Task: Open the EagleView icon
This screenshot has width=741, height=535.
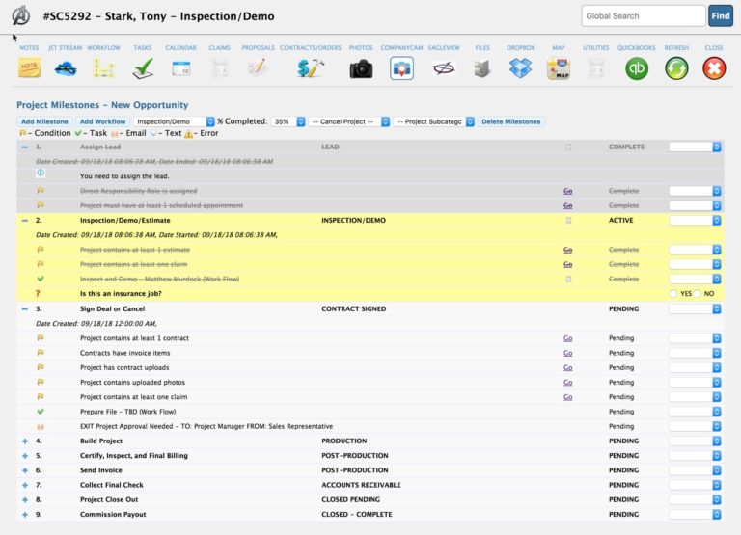Action: pyautogui.click(x=444, y=68)
